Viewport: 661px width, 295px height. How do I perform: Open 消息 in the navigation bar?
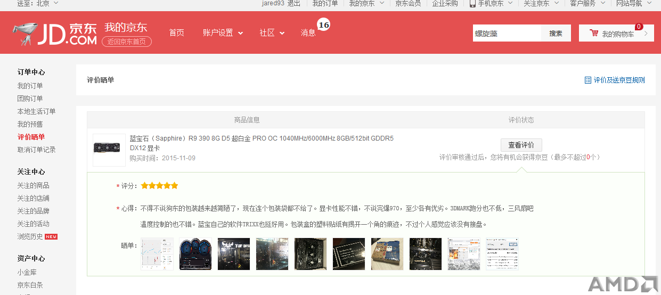click(x=308, y=33)
